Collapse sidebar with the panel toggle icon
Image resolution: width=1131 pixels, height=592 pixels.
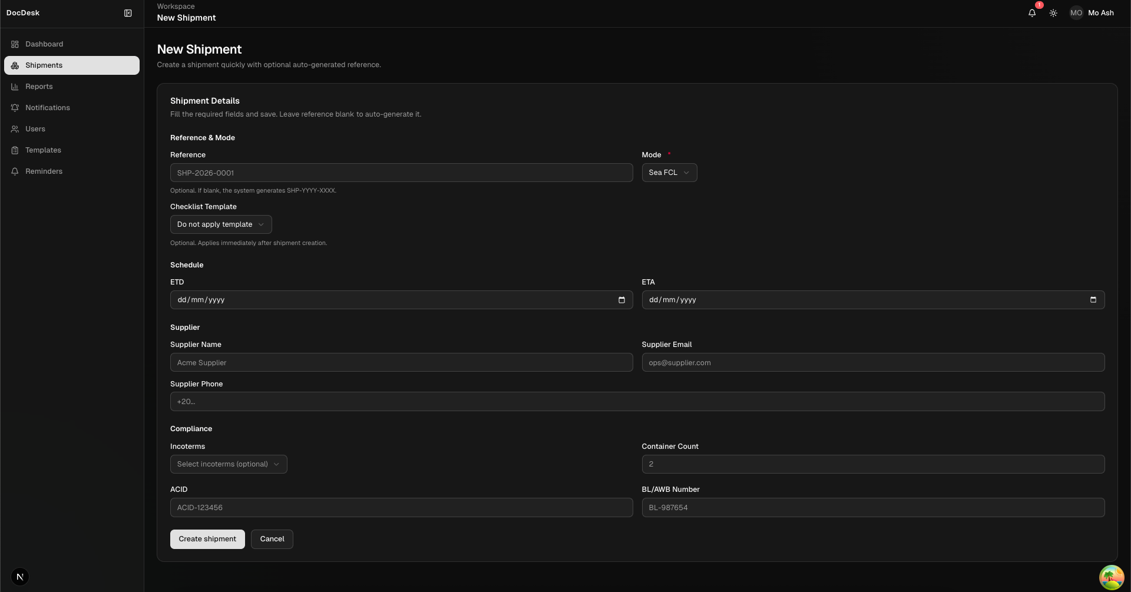[x=128, y=13]
